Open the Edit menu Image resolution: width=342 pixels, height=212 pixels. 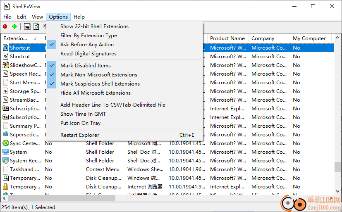tap(22, 17)
